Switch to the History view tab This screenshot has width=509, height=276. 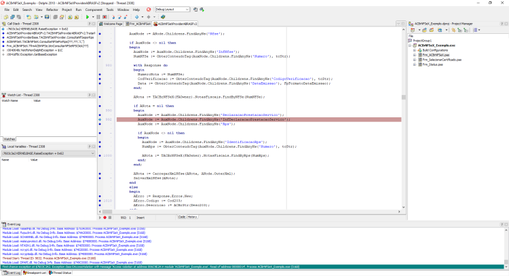192,217
